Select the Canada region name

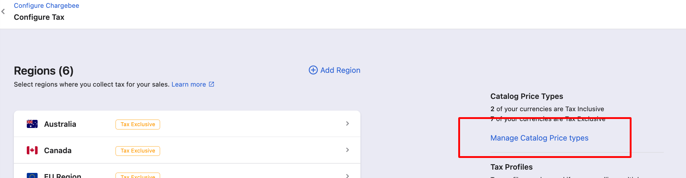(x=58, y=150)
